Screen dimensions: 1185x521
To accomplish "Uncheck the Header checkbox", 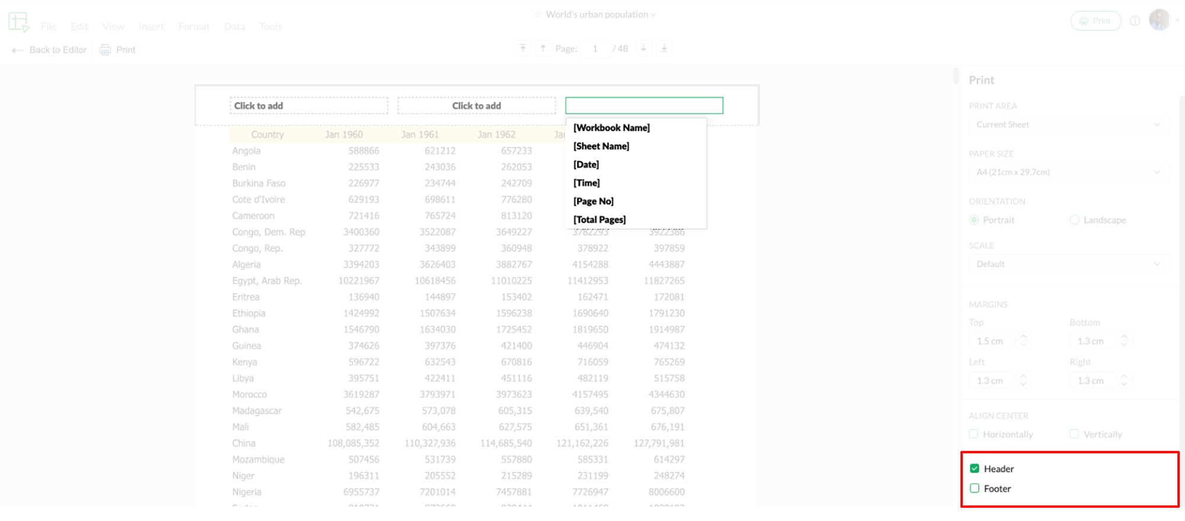I will click(x=975, y=468).
